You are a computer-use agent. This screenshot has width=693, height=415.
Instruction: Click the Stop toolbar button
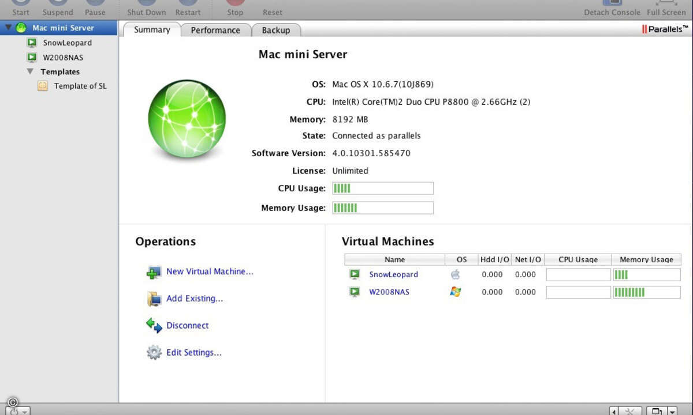(x=235, y=8)
